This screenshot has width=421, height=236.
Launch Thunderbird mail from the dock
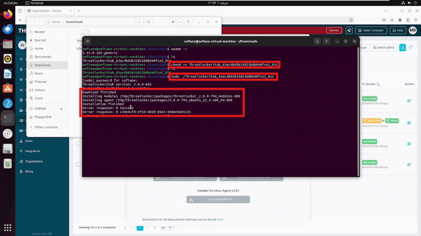[x=7, y=29]
